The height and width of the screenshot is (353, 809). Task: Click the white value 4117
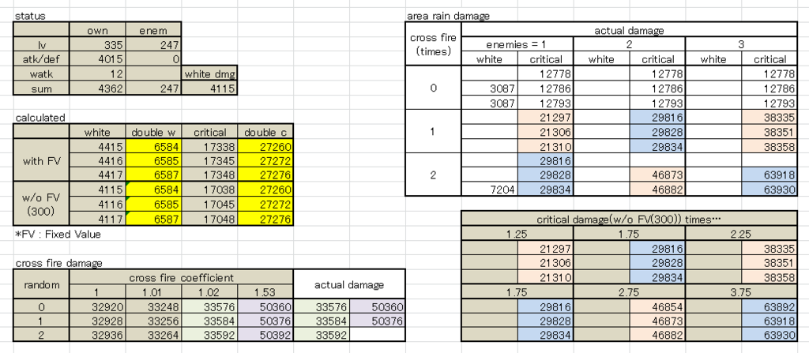click(x=97, y=219)
